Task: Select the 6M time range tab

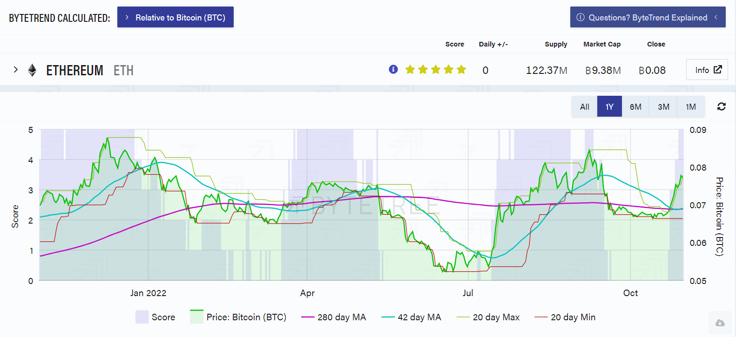Action: pyautogui.click(x=635, y=106)
